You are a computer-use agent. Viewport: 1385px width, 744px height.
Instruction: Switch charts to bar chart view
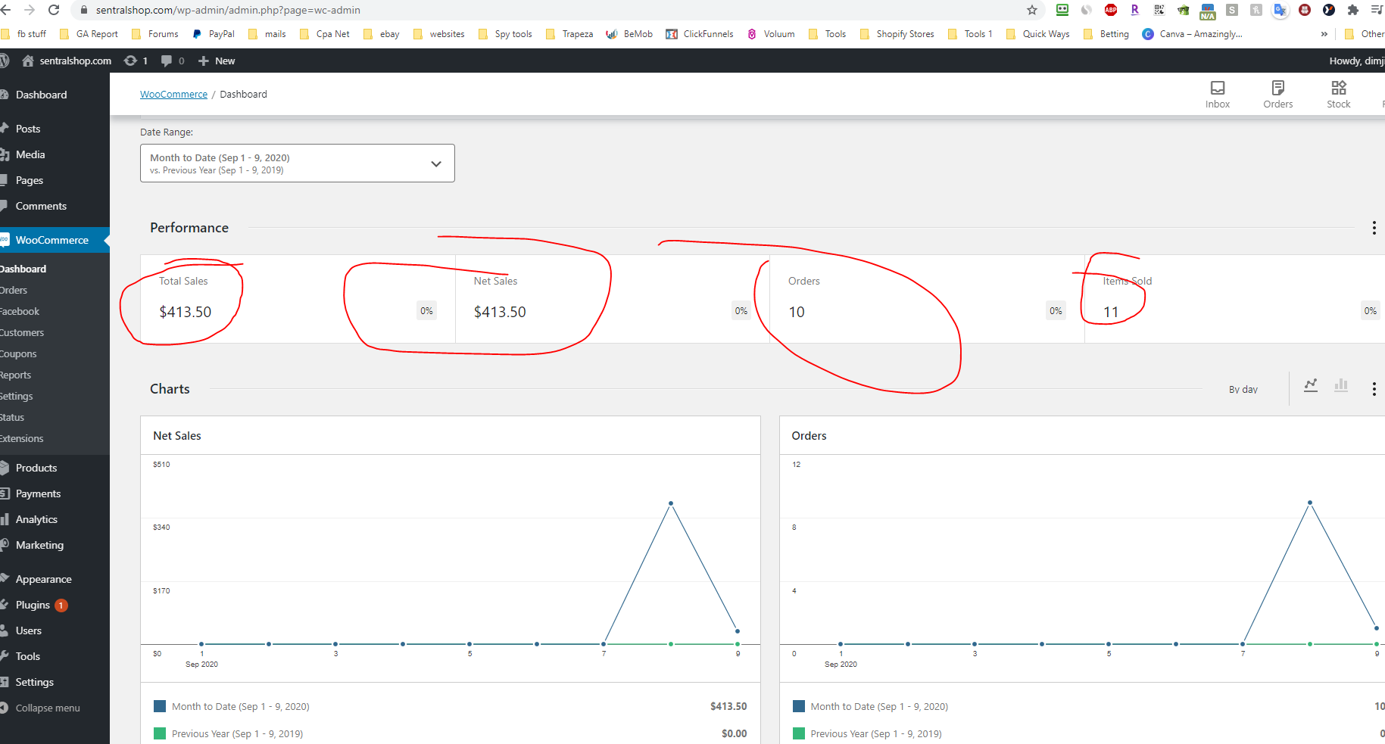[x=1341, y=385]
